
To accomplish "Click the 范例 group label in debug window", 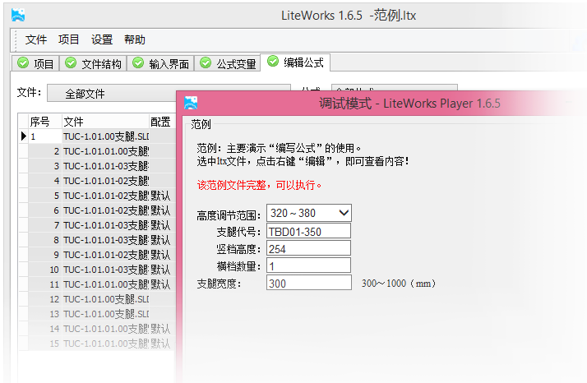I will [x=201, y=124].
